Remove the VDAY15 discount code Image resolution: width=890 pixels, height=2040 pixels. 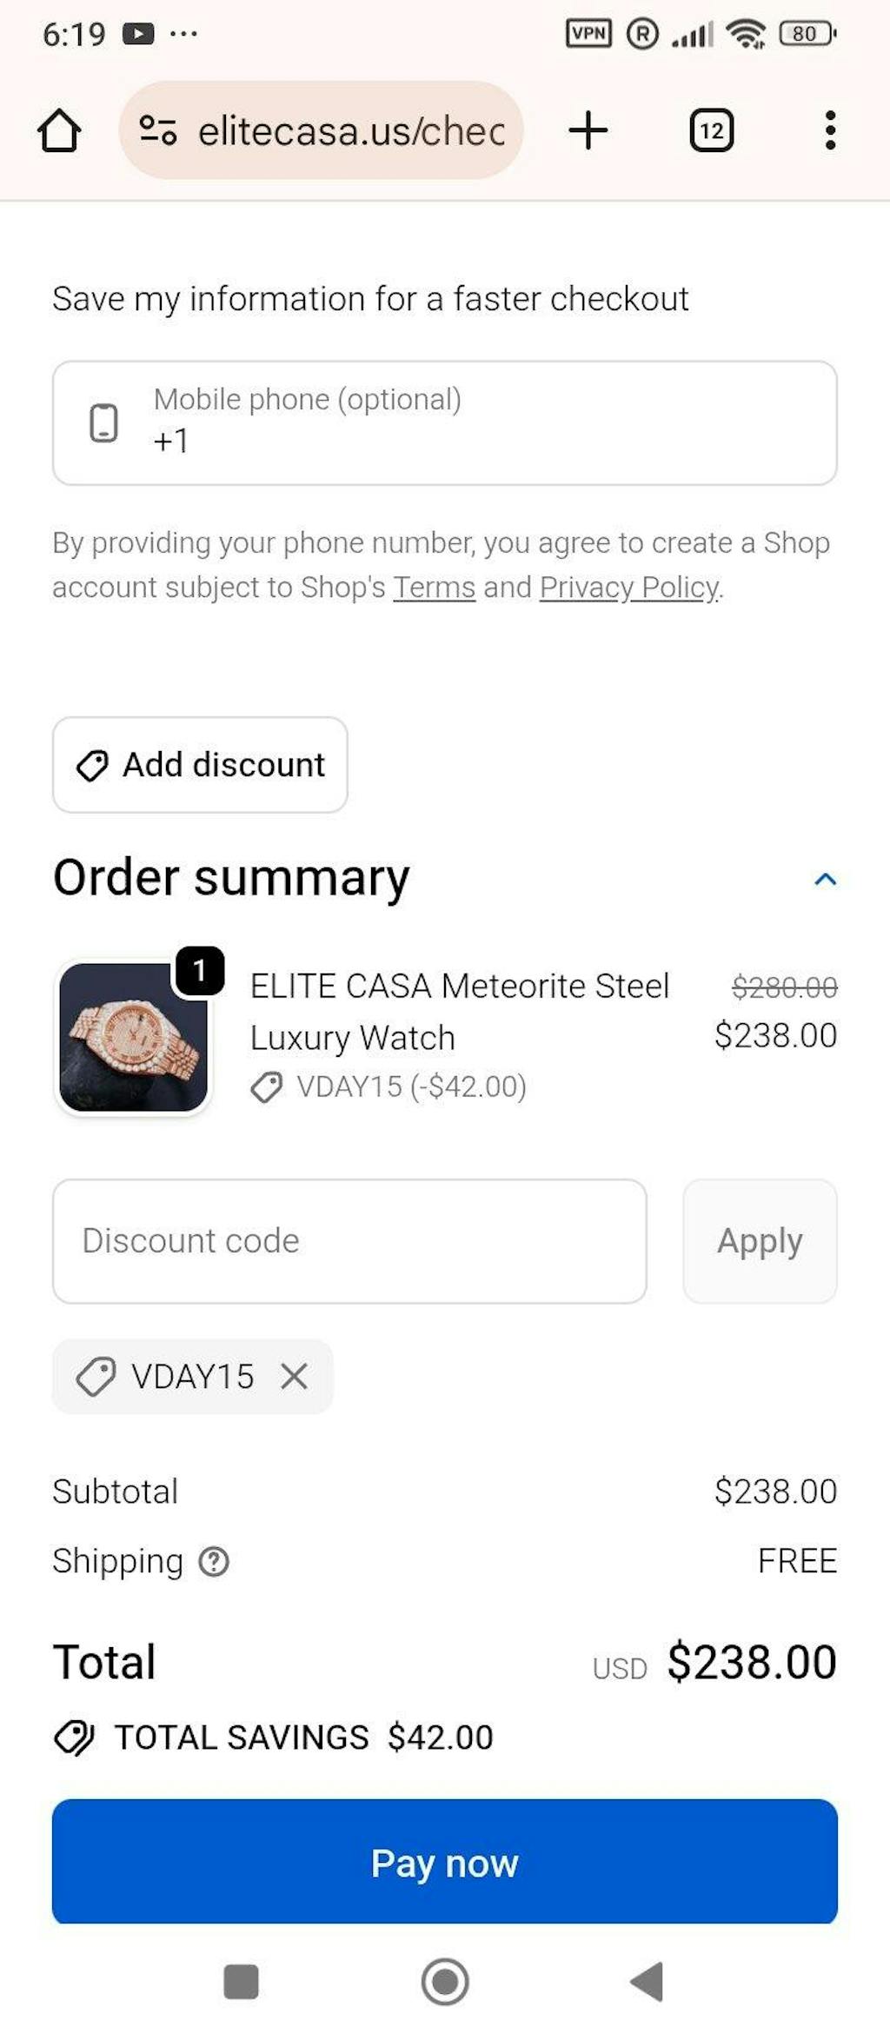[295, 1376]
